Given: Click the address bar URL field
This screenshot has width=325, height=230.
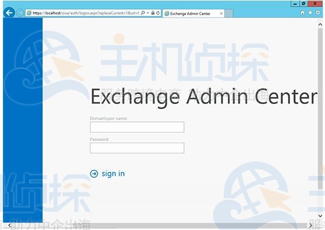Looking at the screenshot, I should pos(86,13).
